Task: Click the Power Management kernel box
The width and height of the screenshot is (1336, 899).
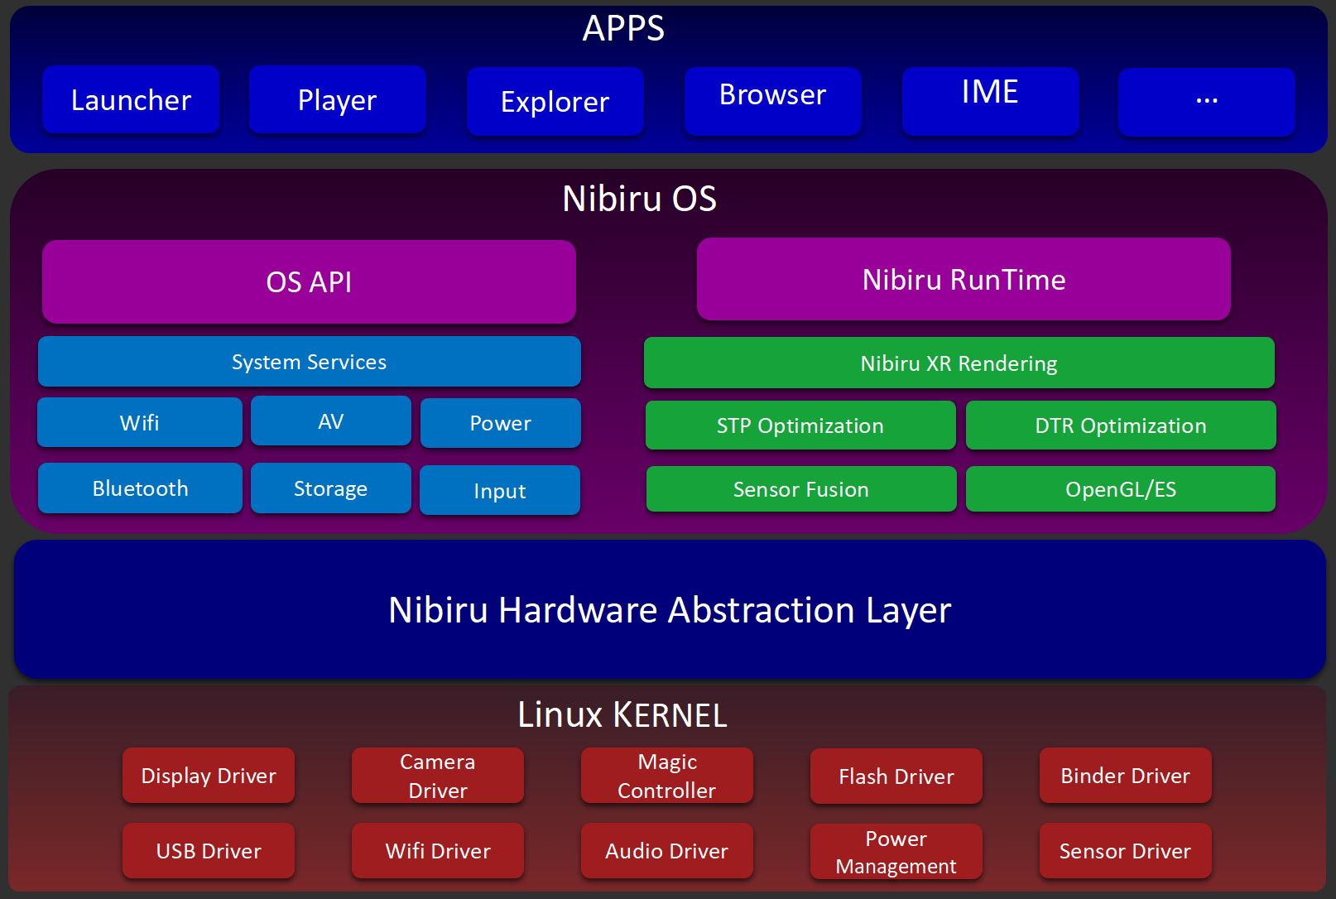Action: tap(896, 852)
